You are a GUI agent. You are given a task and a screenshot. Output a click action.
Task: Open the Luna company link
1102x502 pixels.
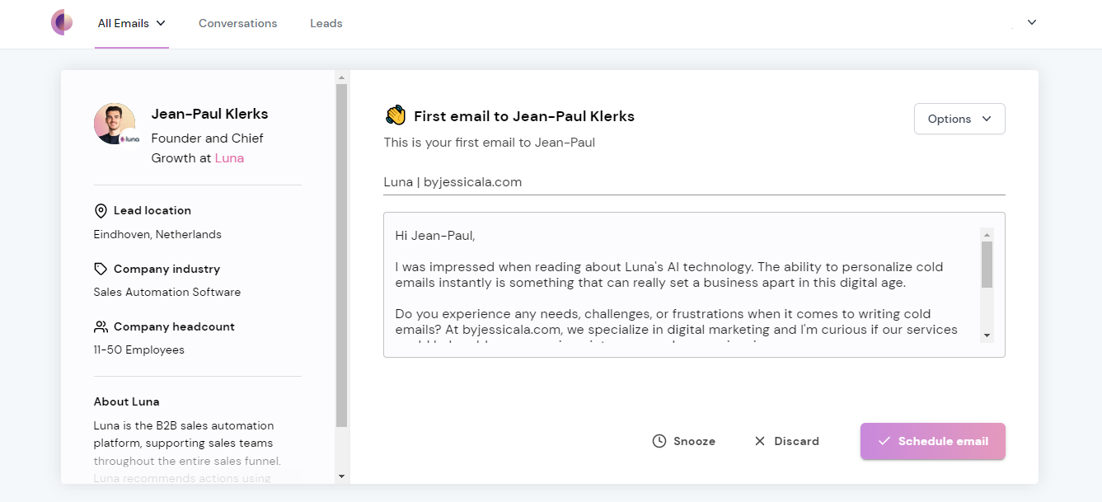tap(229, 158)
